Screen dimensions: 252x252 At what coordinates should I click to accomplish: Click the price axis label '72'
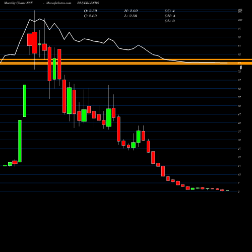click(x=239, y=72)
